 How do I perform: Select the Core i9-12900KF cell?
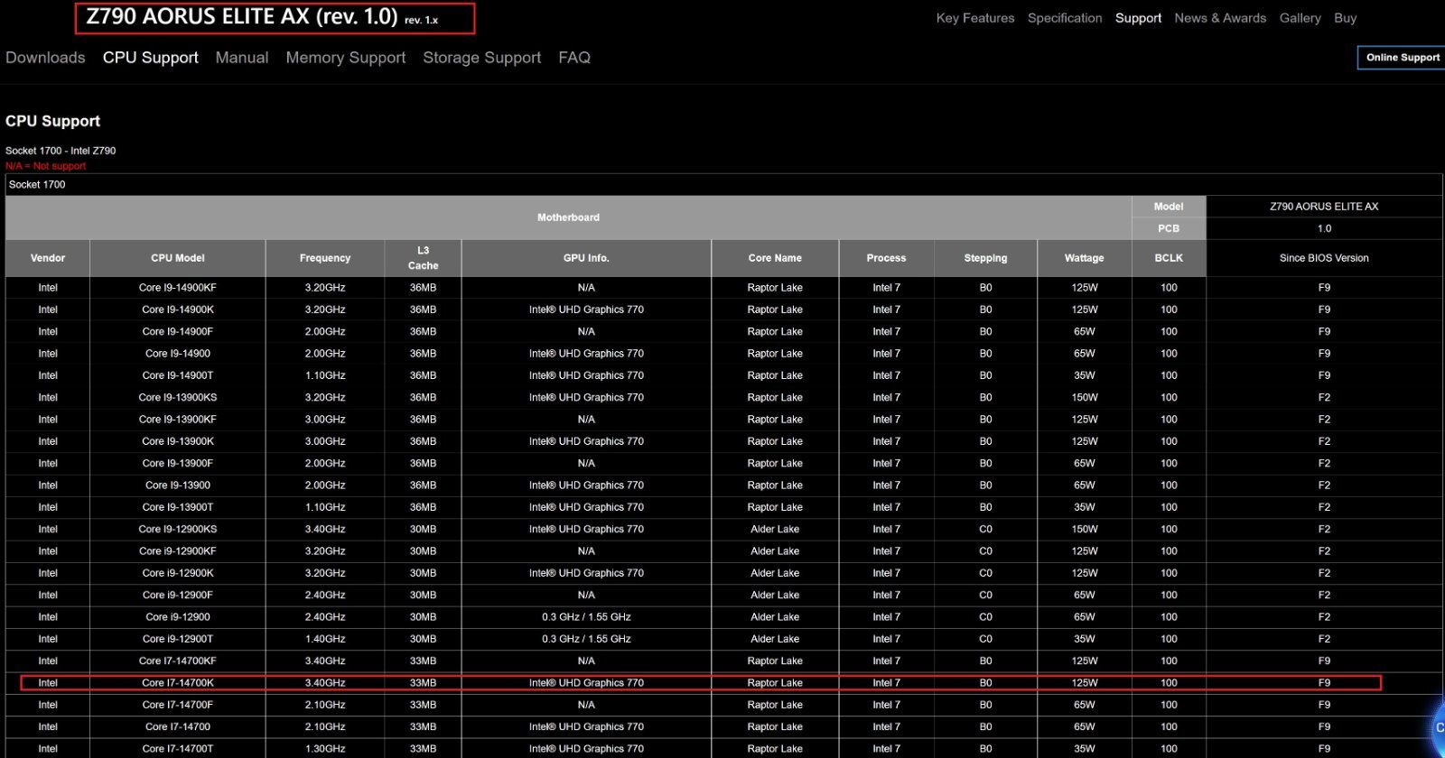click(x=178, y=551)
